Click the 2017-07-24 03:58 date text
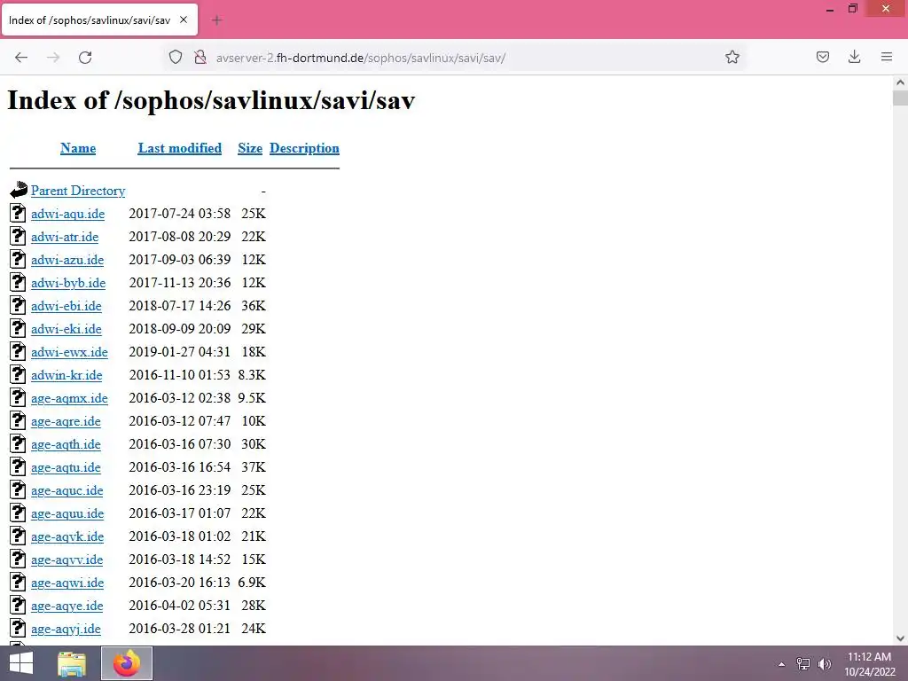Screen dimensions: 908x681 (x=179, y=214)
